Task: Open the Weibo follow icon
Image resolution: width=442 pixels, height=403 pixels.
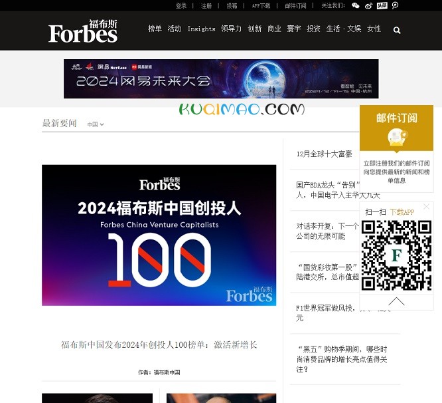Action: (x=369, y=5)
